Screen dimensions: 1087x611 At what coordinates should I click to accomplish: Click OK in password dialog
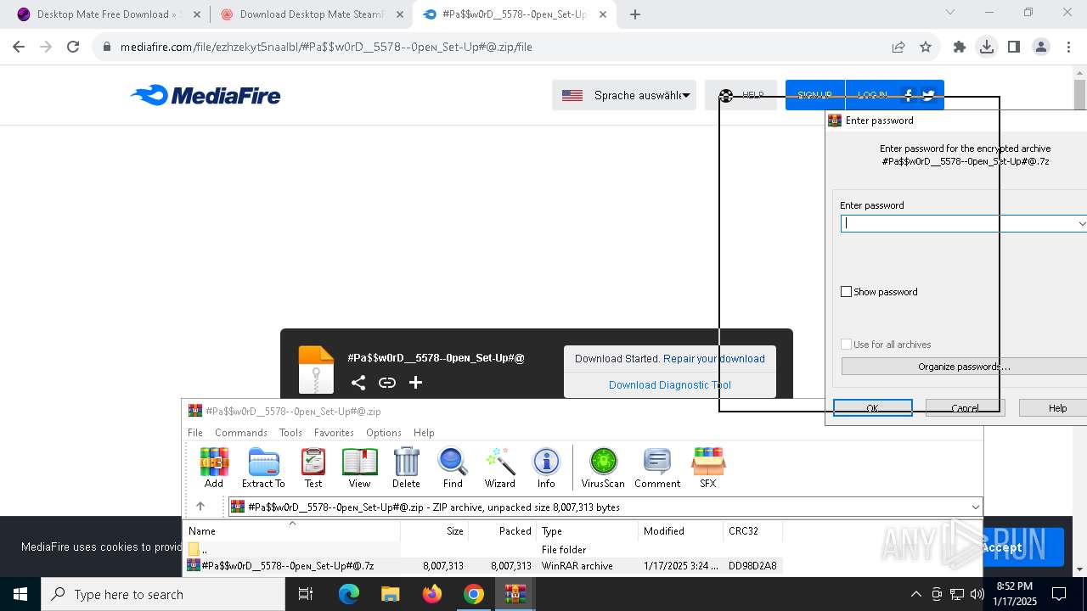tap(873, 408)
